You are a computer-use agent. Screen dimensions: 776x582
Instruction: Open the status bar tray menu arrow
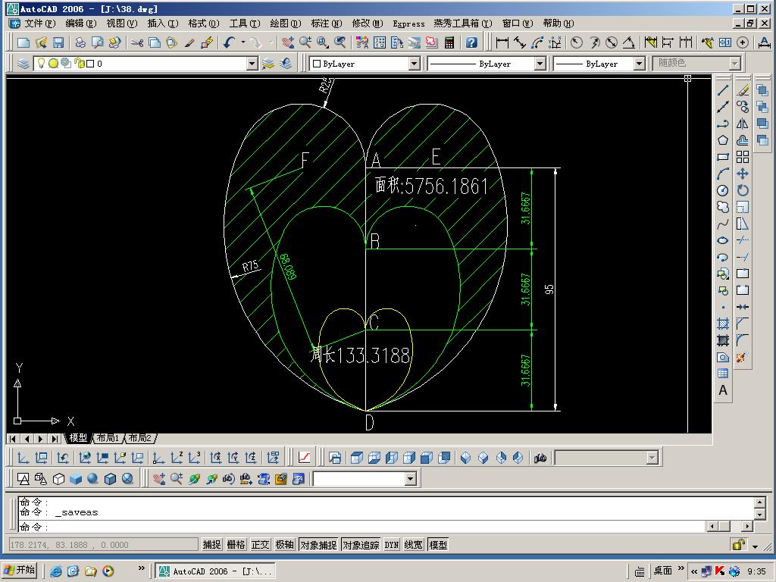pyautogui.click(x=755, y=546)
